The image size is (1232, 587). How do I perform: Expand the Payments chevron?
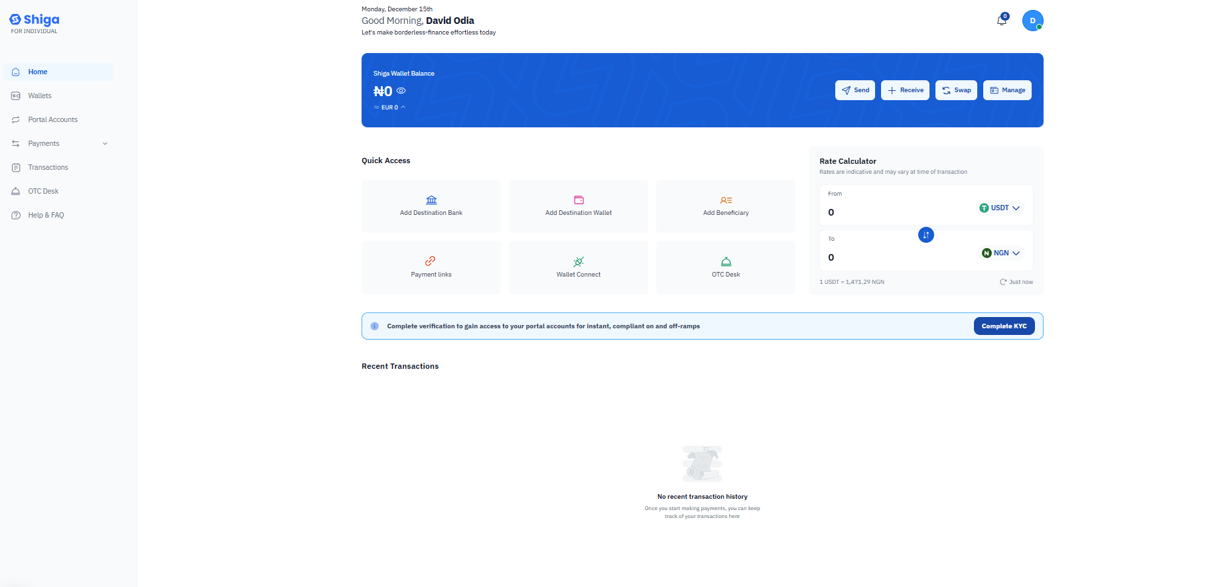coord(105,143)
